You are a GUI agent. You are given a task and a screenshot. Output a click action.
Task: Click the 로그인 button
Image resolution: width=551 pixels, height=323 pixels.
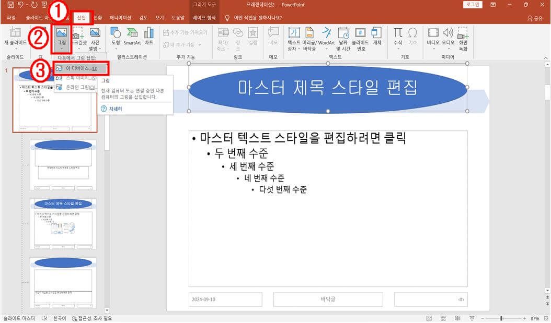pos(473,4)
